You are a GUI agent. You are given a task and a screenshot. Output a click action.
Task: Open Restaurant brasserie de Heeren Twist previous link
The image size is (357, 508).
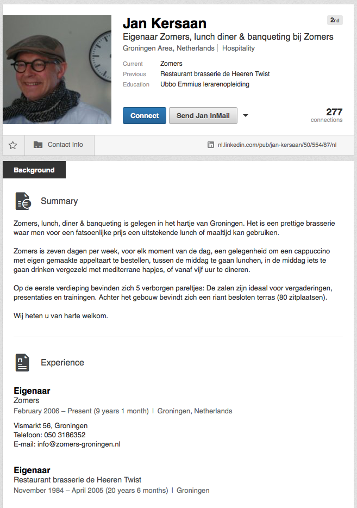click(215, 74)
